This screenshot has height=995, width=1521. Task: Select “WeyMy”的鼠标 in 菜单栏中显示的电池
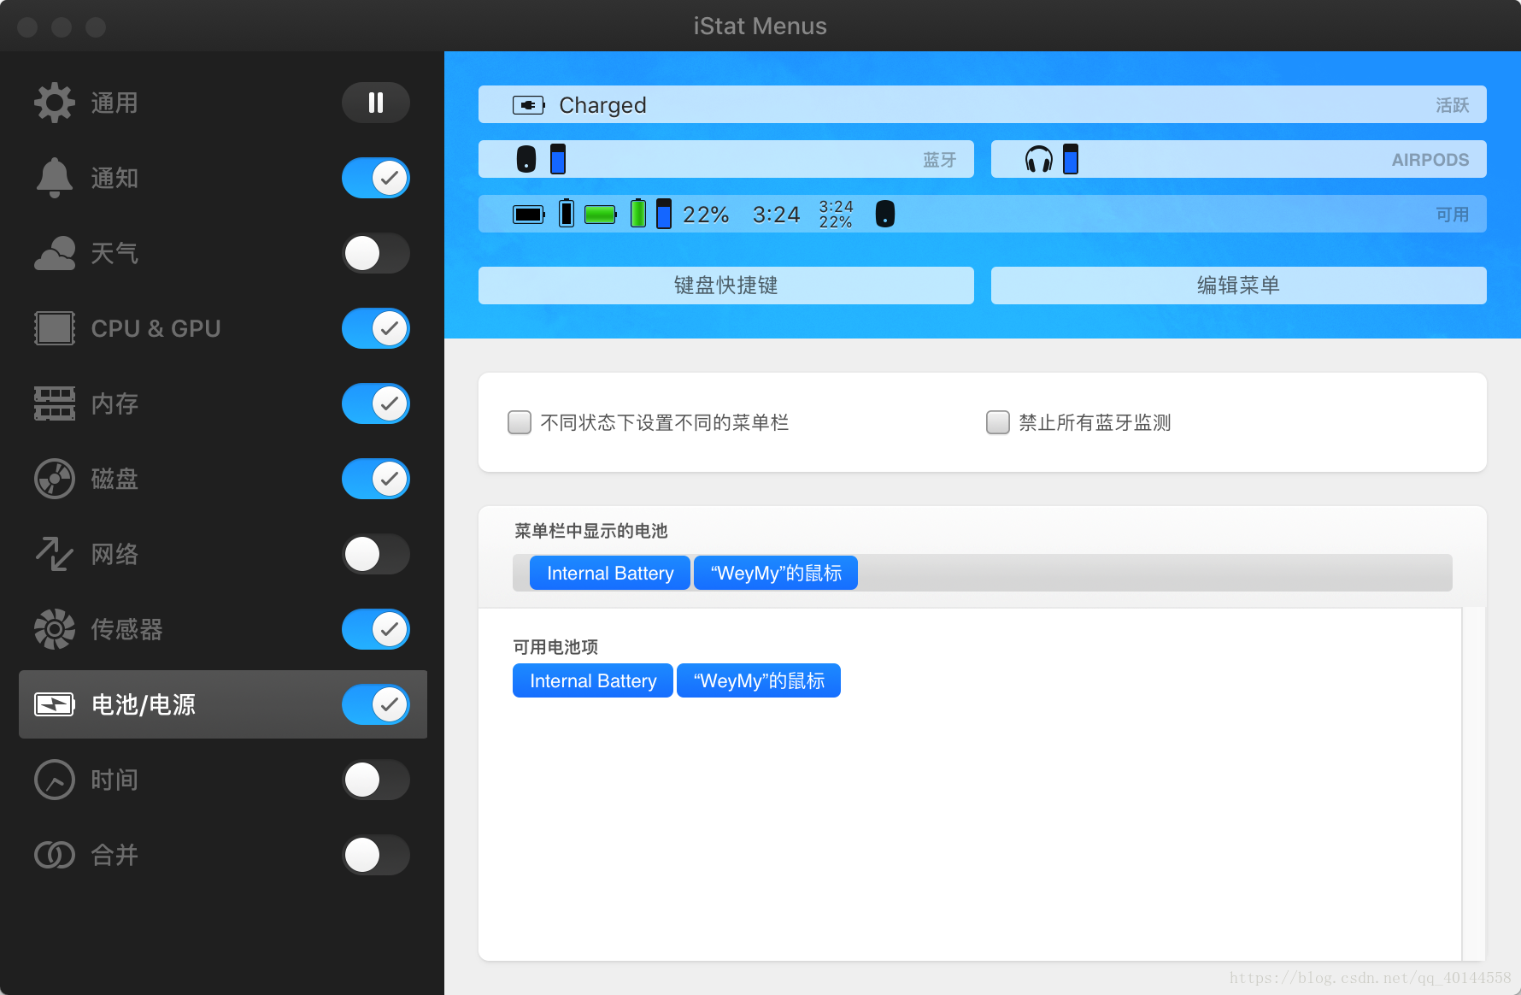tap(776, 573)
